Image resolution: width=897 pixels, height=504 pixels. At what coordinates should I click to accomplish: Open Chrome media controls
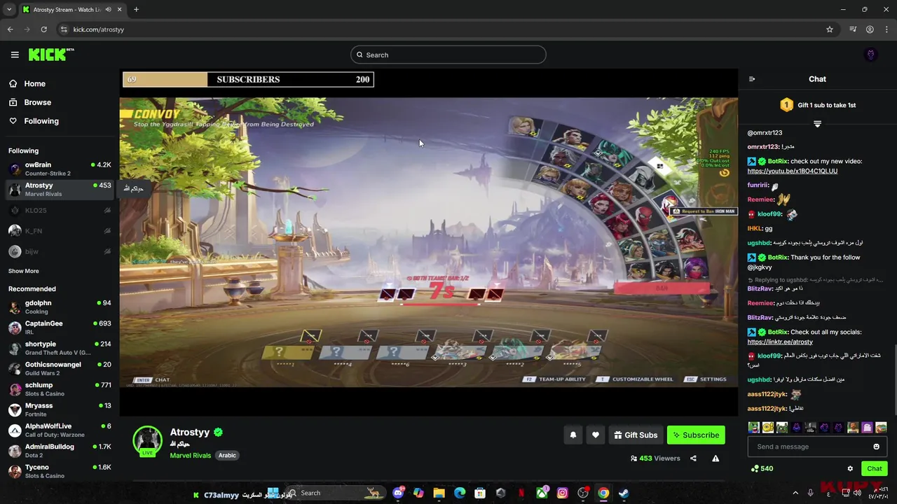pyautogui.click(x=853, y=29)
